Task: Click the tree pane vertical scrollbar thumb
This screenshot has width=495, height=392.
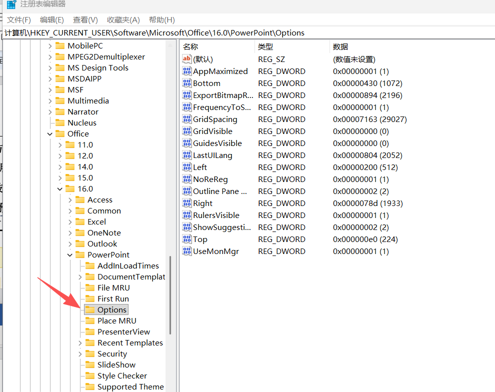Action: click(x=170, y=295)
